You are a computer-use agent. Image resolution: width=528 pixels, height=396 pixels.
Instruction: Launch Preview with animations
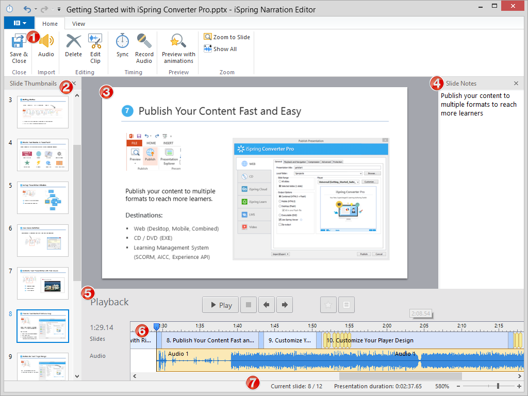click(x=178, y=48)
